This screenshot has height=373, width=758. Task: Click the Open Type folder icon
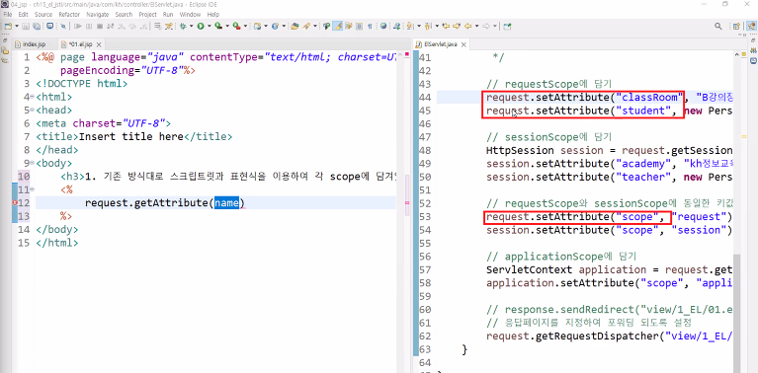[x=295, y=26]
